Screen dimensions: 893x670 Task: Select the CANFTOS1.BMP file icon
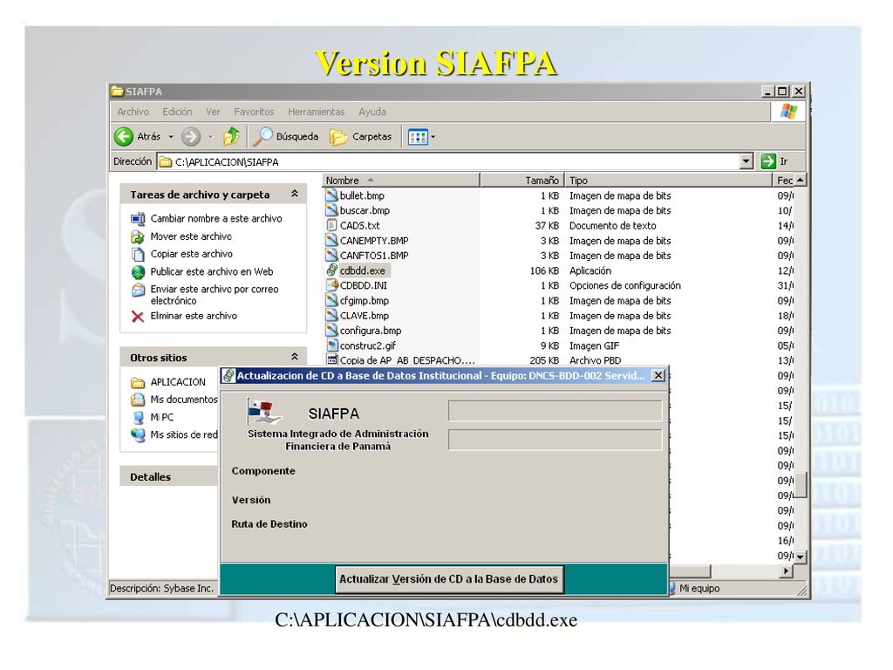pyautogui.click(x=331, y=256)
